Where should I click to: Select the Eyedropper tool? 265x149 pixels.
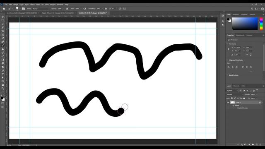click(3, 38)
